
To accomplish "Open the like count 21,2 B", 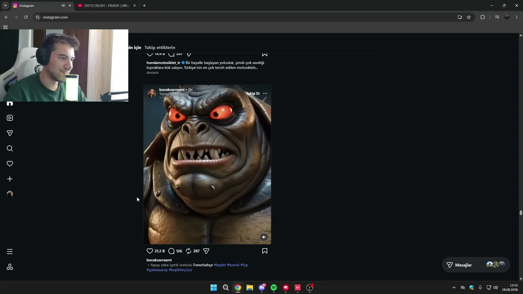I will tap(160, 251).
